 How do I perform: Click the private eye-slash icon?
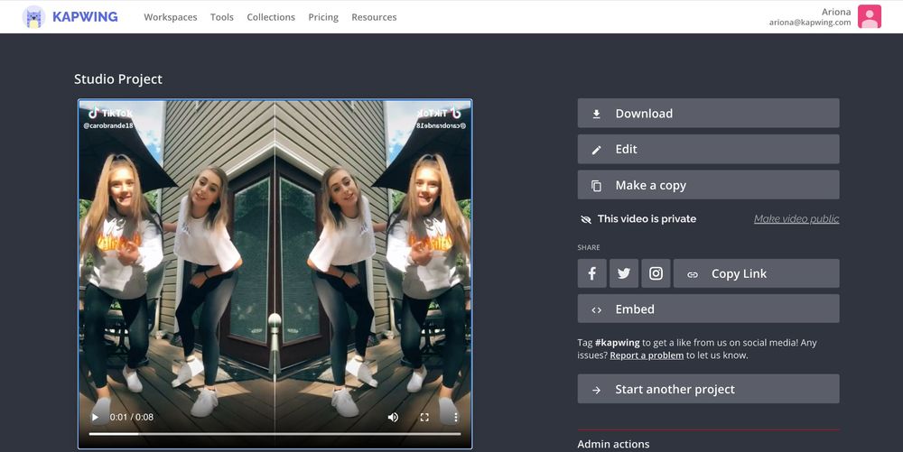coord(586,219)
